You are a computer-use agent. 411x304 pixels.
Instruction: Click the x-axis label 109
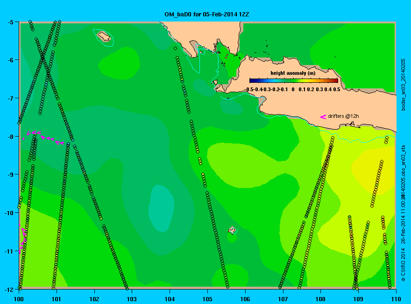358,299
